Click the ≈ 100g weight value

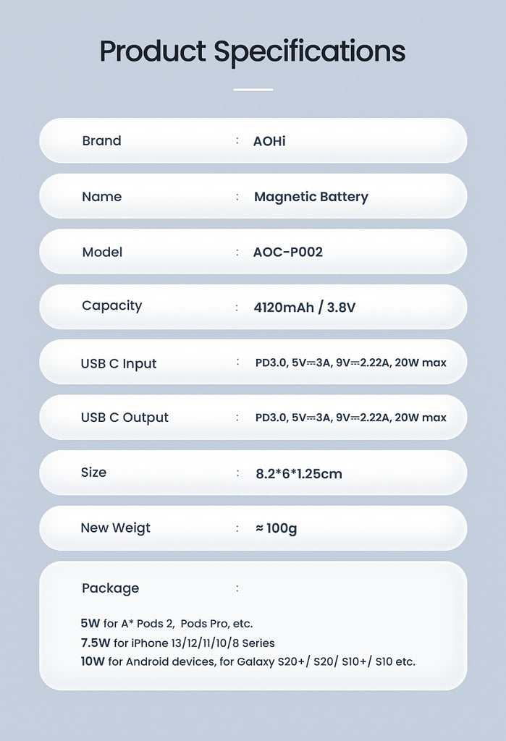click(277, 528)
